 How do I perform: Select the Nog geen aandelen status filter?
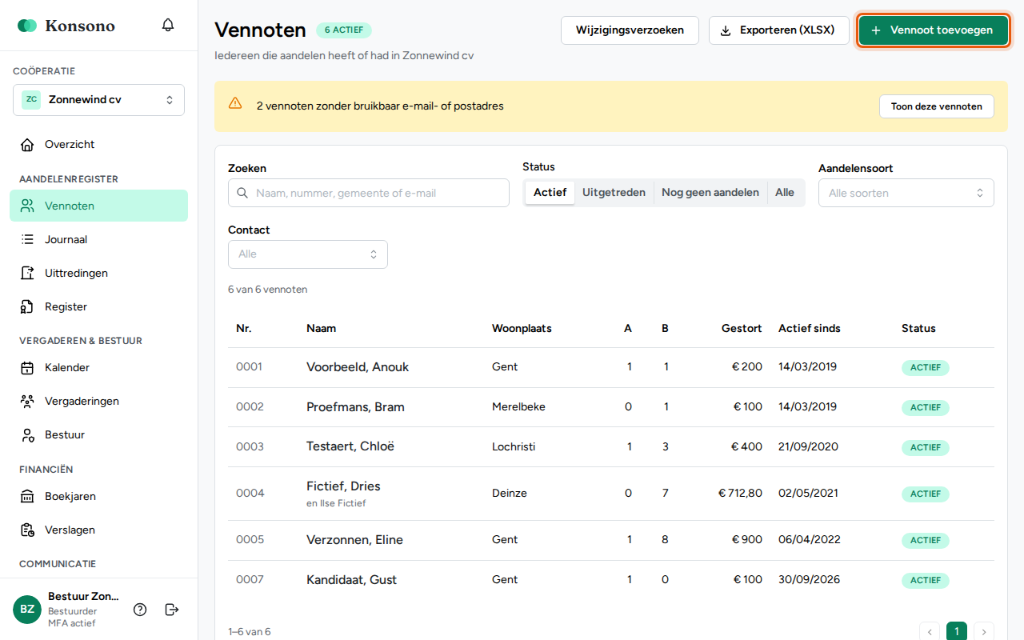point(710,193)
